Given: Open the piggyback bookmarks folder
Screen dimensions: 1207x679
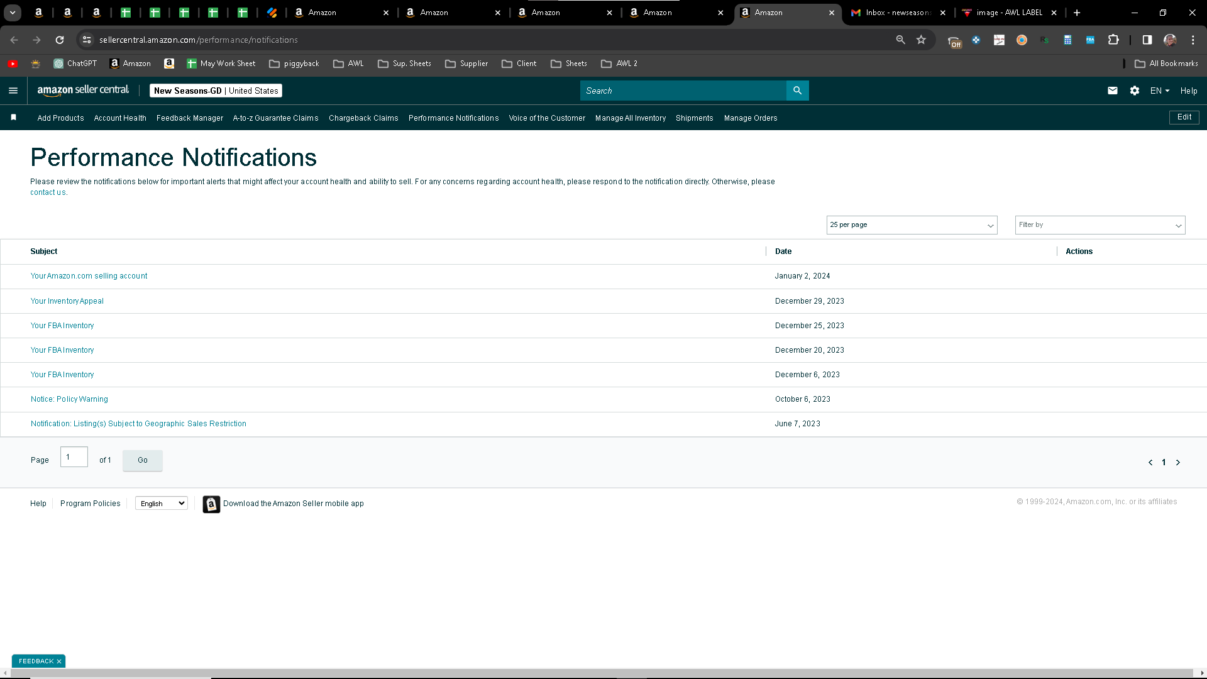Looking at the screenshot, I should click(294, 63).
